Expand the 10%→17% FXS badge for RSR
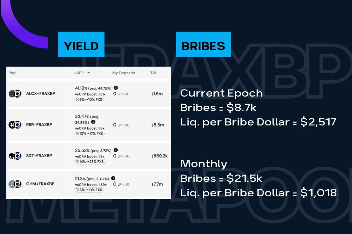This screenshot has height=234, width=352. point(90,134)
